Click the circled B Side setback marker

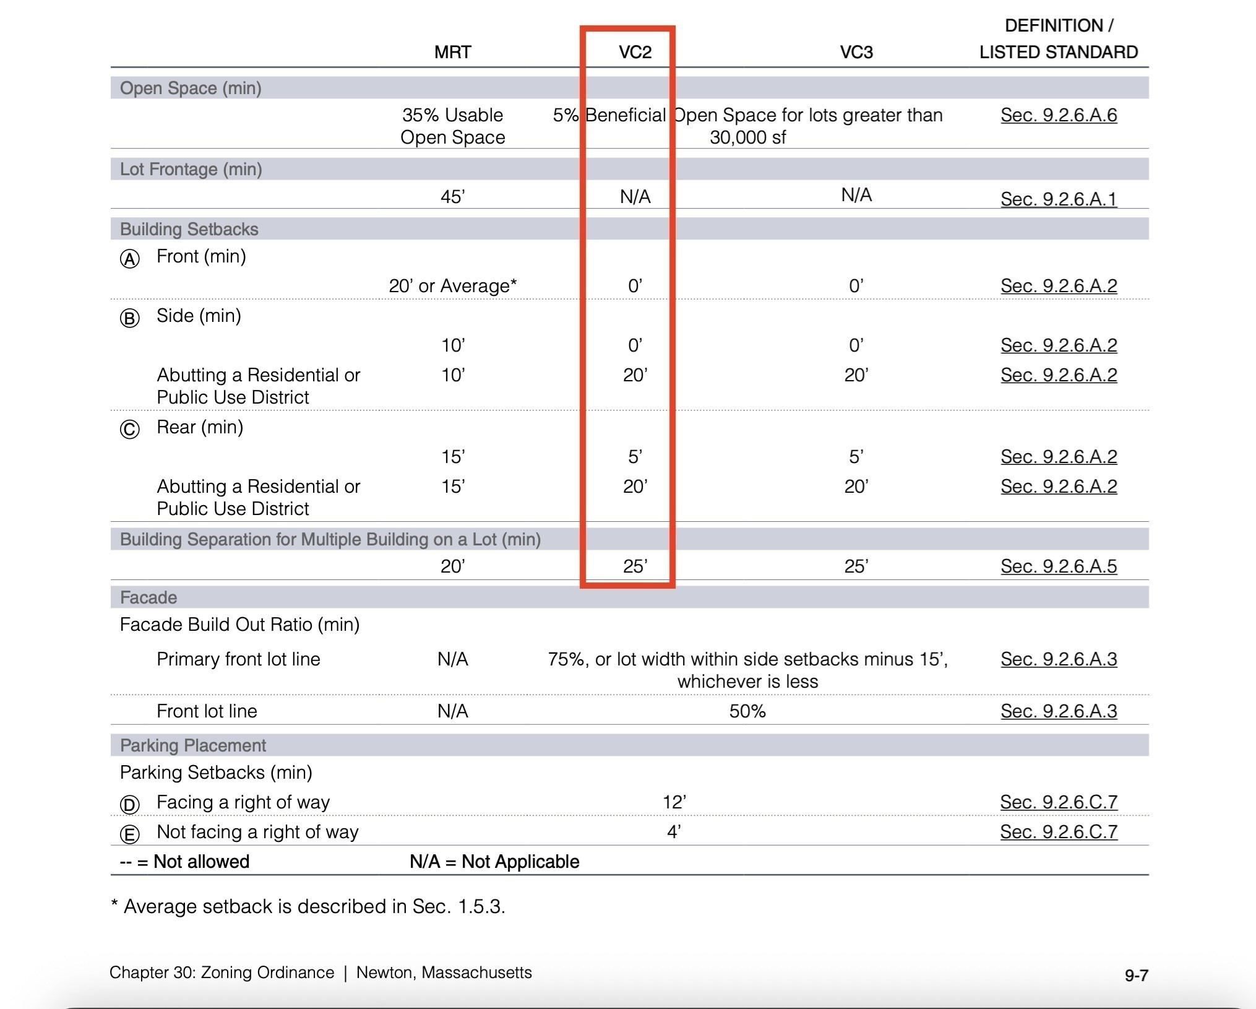129,318
